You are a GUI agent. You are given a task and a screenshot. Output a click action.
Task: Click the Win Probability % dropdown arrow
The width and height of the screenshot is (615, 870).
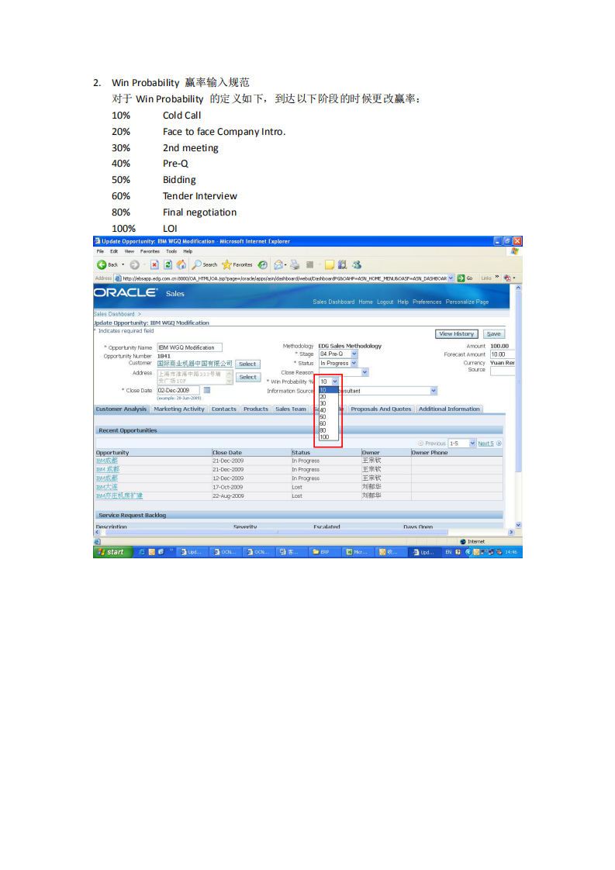(335, 381)
